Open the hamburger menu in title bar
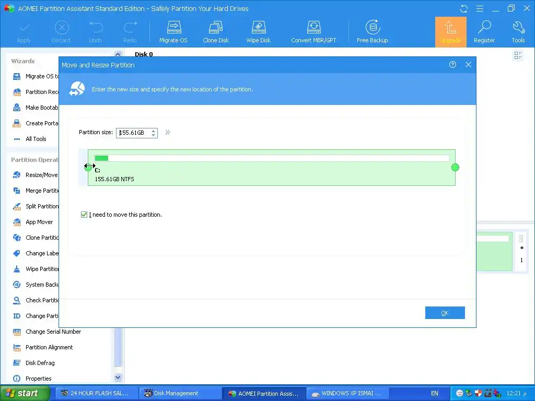This screenshot has height=401, width=535. click(x=480, y=8)
